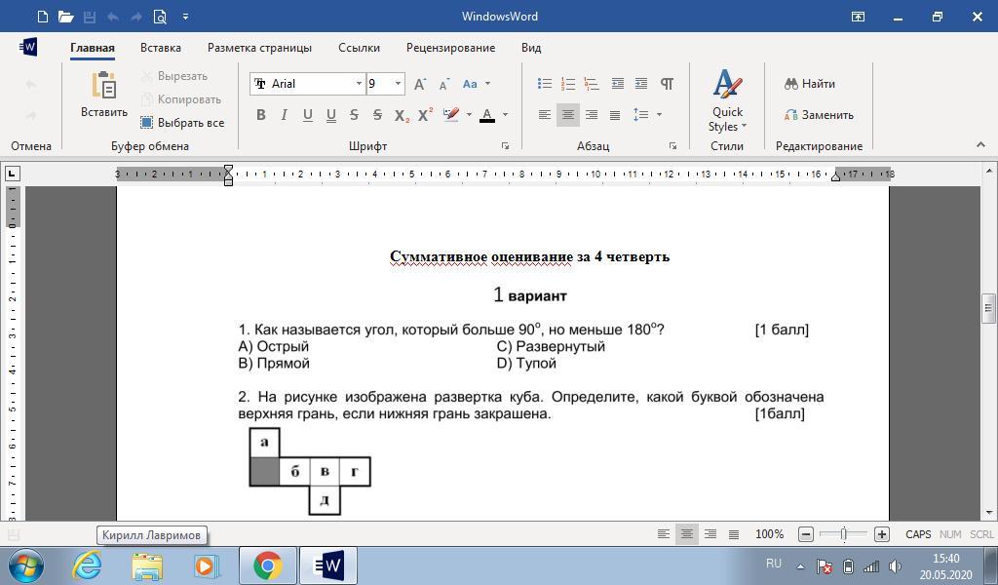Click Вырезать cut command
This screenshot has height=585, width=998.
click(x=174, y=76)
